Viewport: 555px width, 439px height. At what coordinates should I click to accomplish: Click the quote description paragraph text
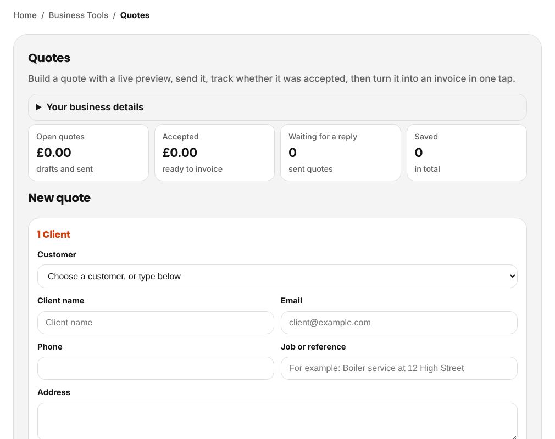[x=271, y=78]
